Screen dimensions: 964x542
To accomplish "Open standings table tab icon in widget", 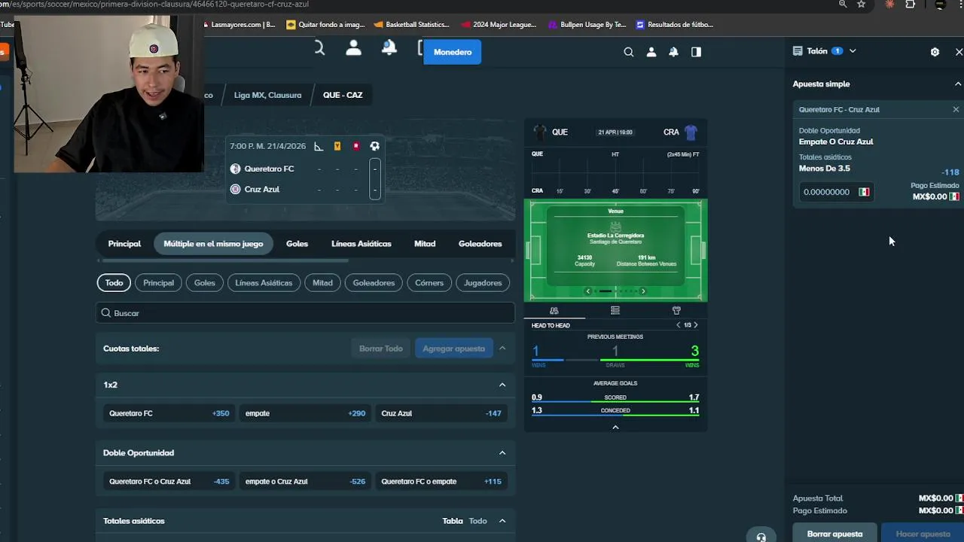I will (615, 310).
